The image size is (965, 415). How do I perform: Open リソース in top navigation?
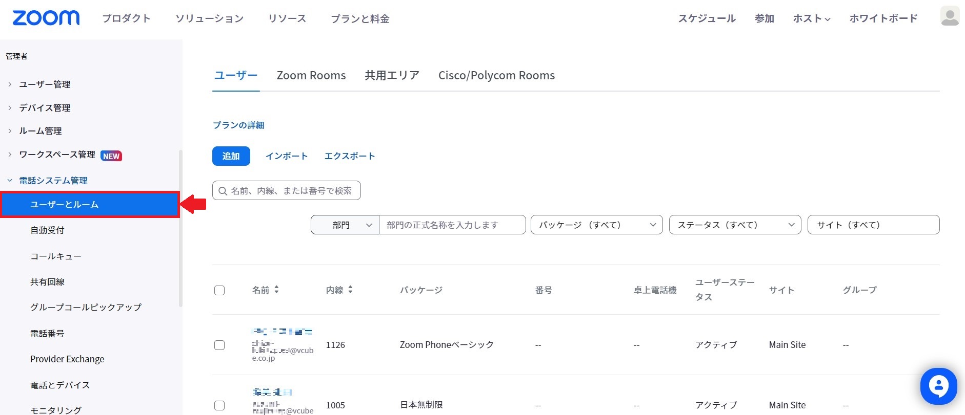click(x=287, y=18)
